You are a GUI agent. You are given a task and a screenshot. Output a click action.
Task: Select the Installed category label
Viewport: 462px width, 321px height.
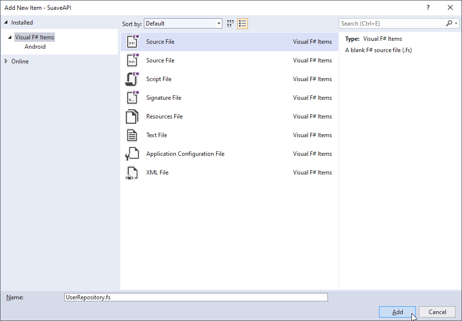point(22,23)
